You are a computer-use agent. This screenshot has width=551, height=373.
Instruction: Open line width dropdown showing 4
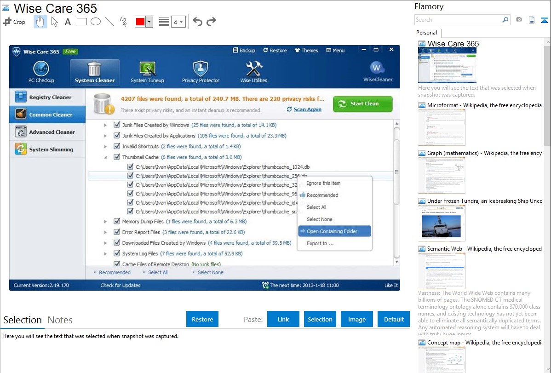click(x=178, y=22)
